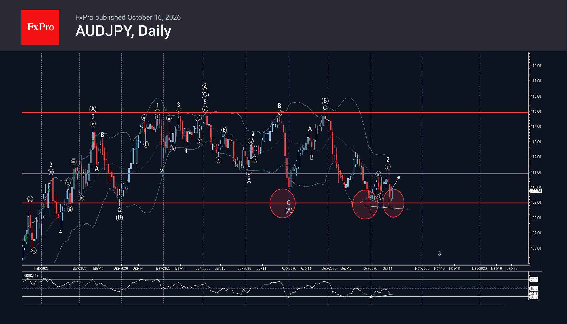
Task: Click the 107.00 price axis label
Action: (536, 233)
